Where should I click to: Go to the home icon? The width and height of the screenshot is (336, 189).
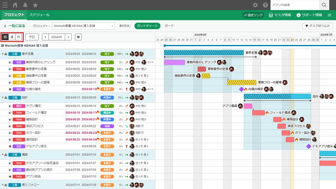[15, 5]
